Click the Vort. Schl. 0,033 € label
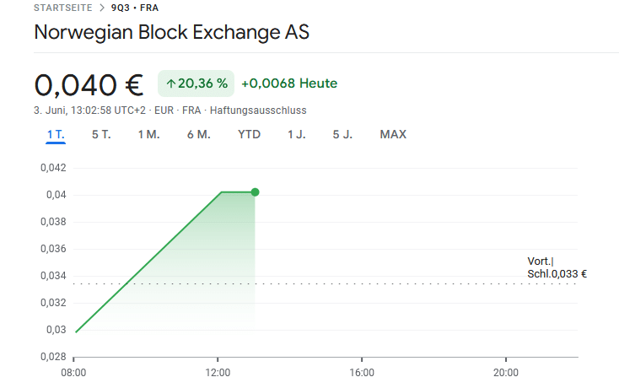This screenshot has width=619, height=388. [557, 267]
